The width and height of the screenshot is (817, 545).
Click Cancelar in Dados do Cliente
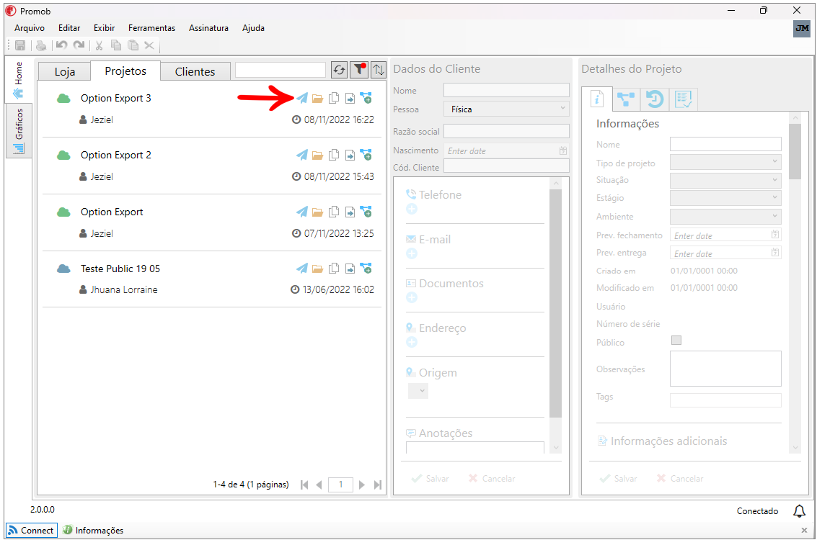click(x=492, y=479)
